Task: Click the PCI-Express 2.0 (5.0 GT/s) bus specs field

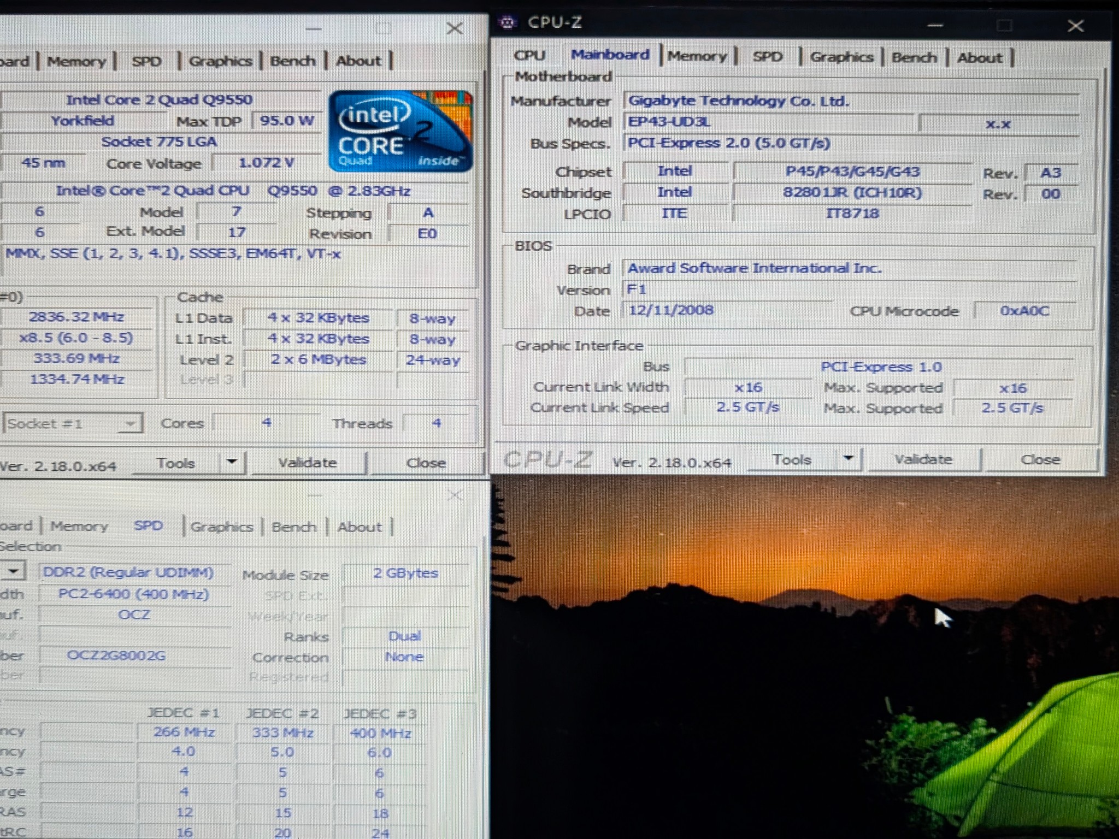Action: tap(851, 143)
